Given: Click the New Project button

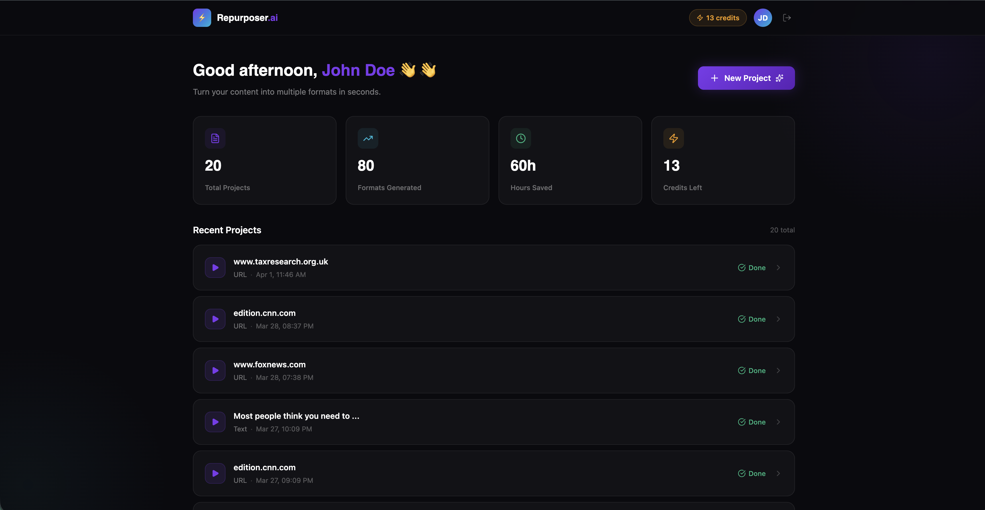Looking at the screenshot, I should click(746, 78).
